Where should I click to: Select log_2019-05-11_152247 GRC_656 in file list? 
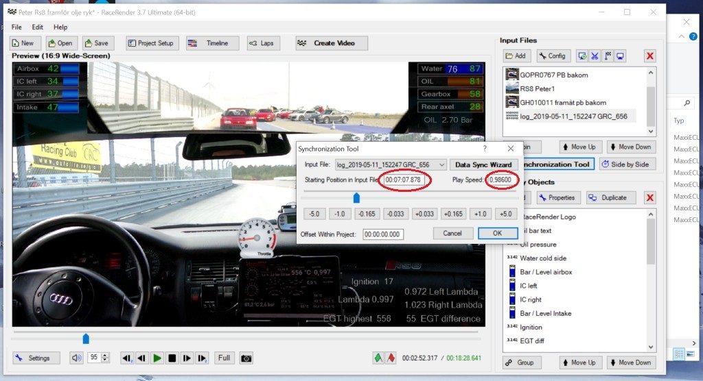[571, 116]
